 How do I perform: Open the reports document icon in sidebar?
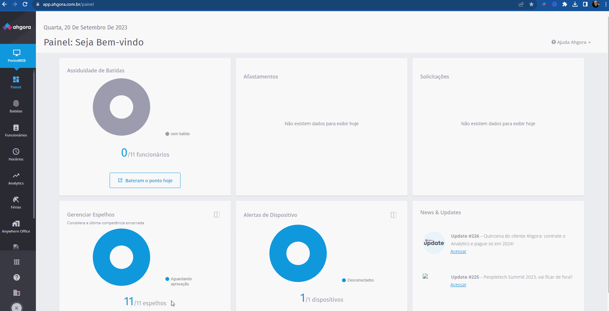pos(16,247)
